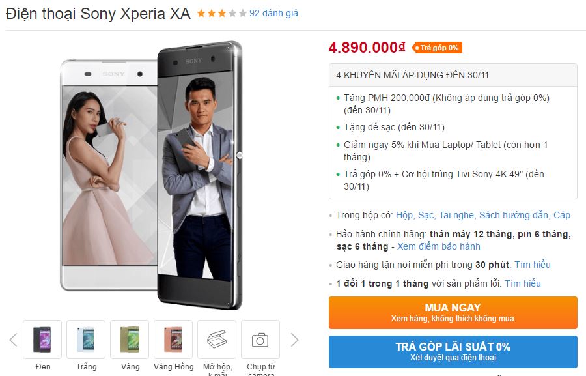Click the "TRẢ GÓP LÃI SUẤT 0%" button
Viewport: 586px width, 376px height.
click(454, 351)
